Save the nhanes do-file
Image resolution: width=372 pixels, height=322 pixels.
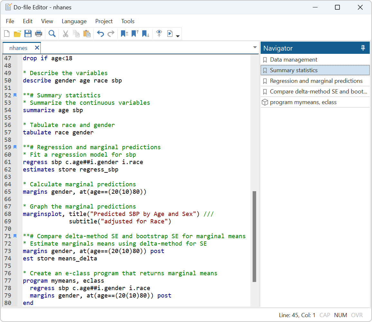28,34
